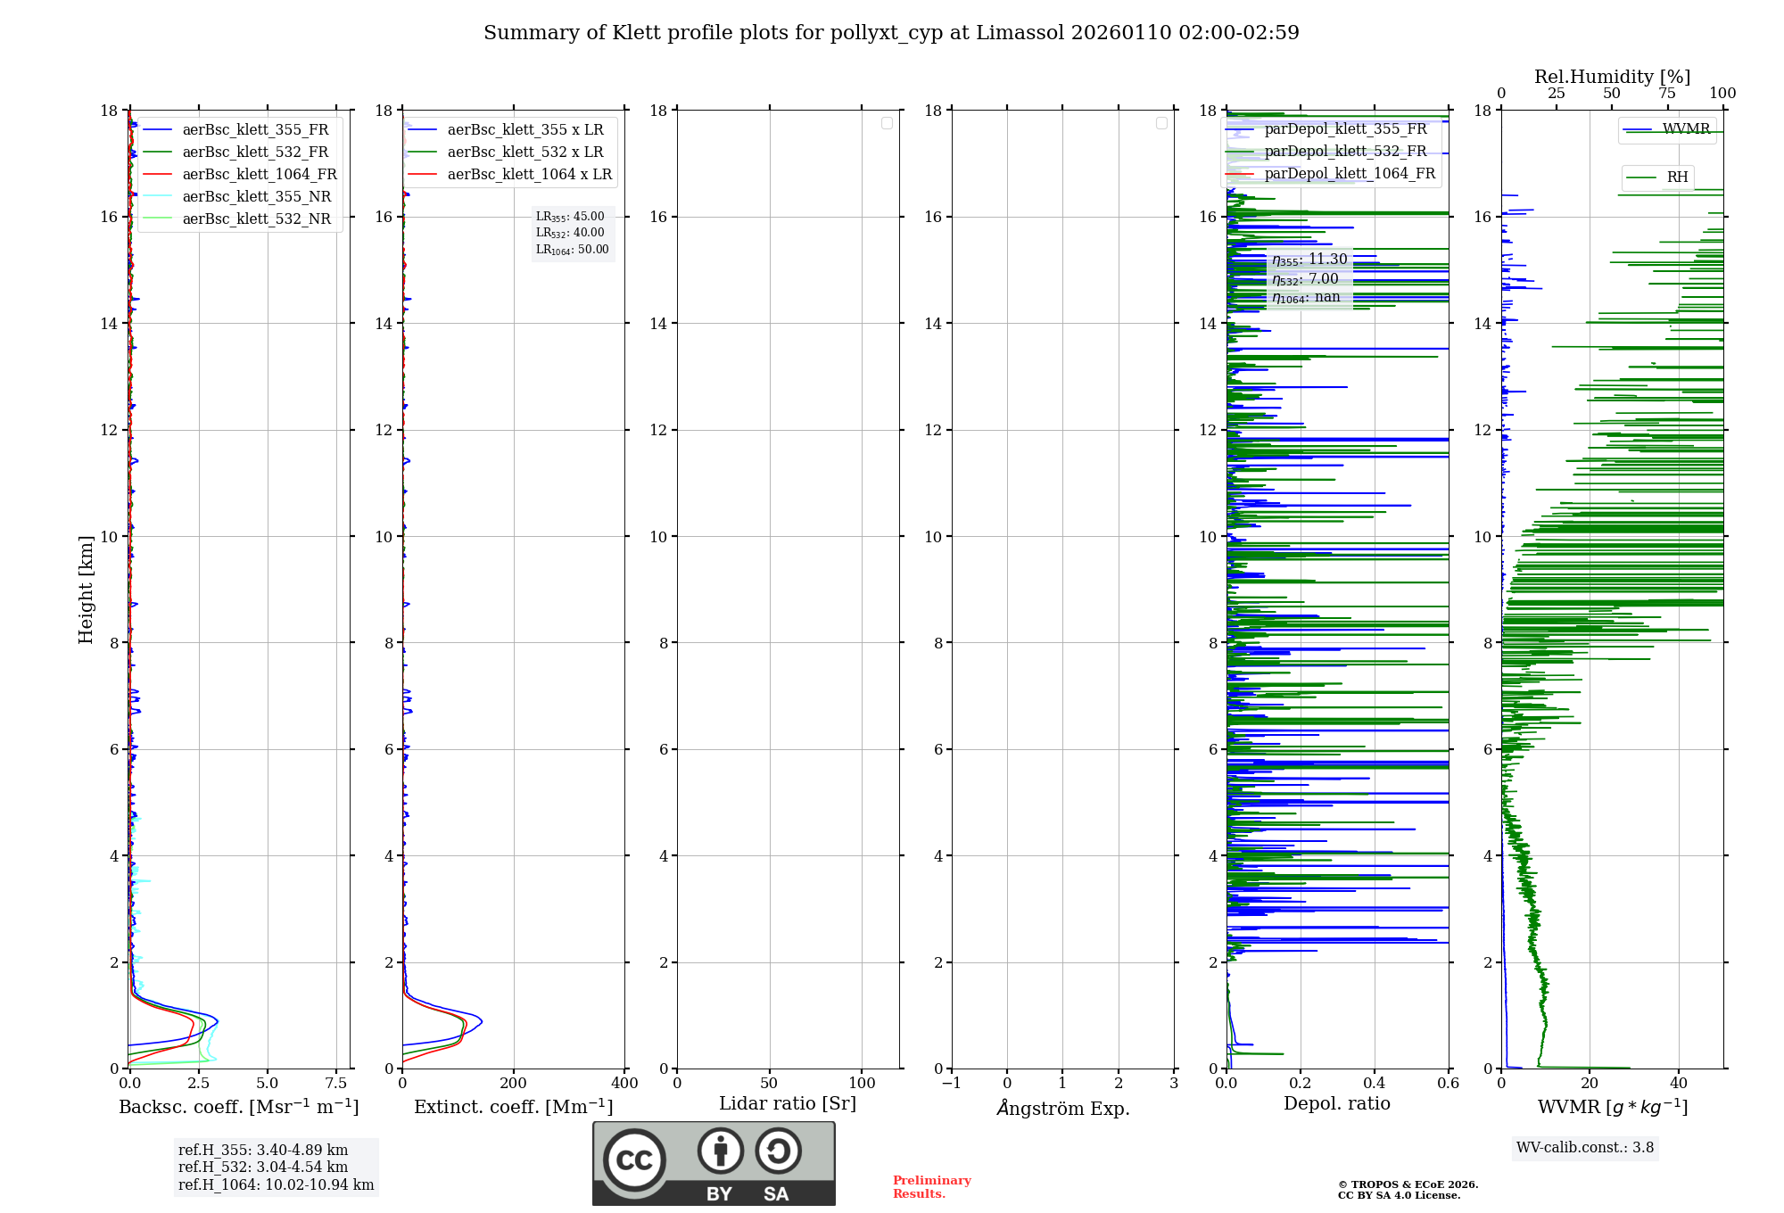This screenshot has height=1213, width=1784.
Task: Click the empty legend box in Ångström panel
Action: point(1161,123)
